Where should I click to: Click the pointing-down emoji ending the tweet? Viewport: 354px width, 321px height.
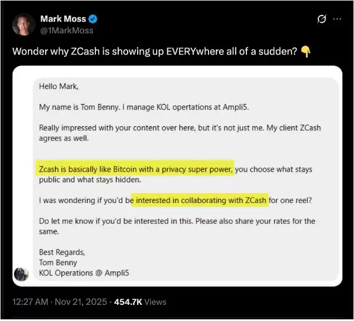[305, 52]
